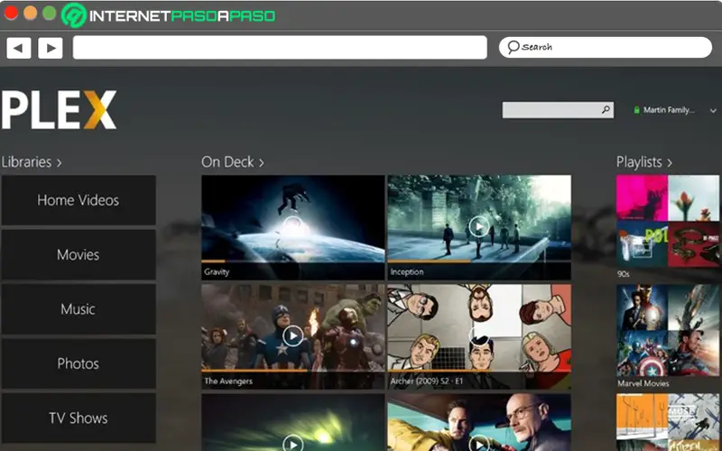The width and height of the screenshot is (722, 451).
Task: Click the green lock icon near Martin Family
Action: pos(637,110)
